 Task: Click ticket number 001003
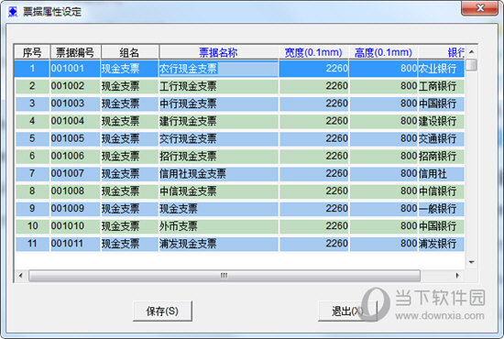point(75,104)
